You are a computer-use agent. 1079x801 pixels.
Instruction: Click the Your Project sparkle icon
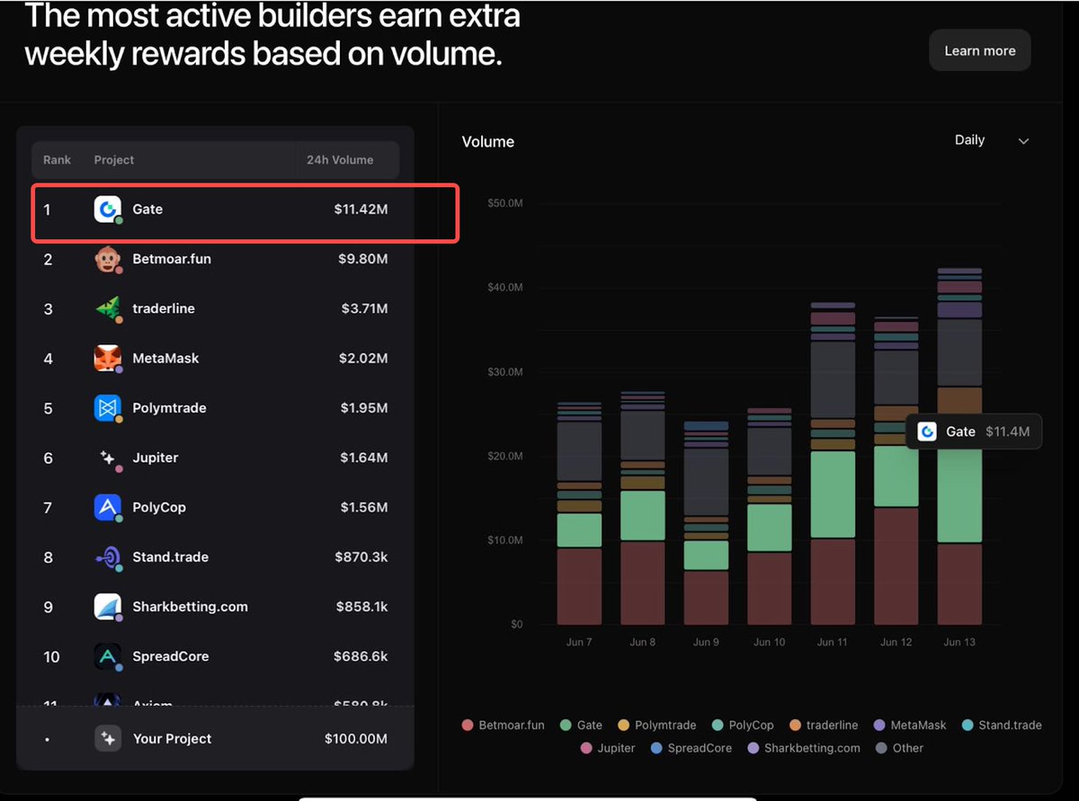pos(107,738)
